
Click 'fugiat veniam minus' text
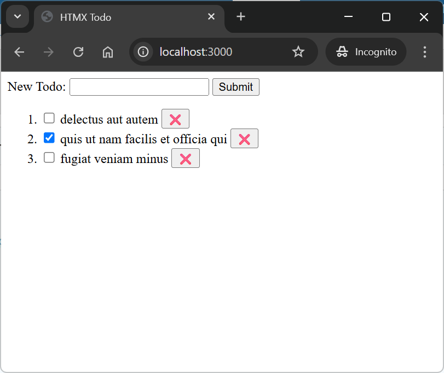click(x=114, y=159)
